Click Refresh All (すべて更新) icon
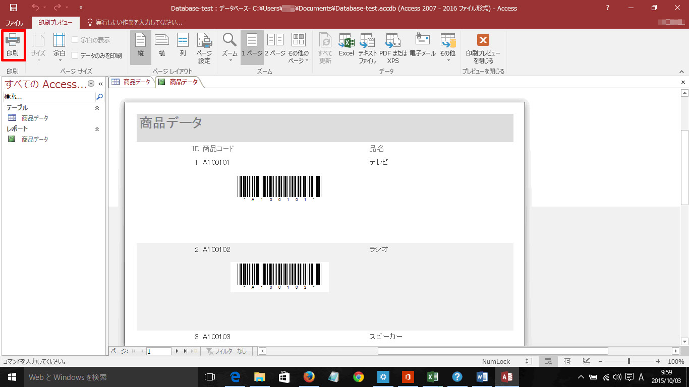 [325, 48]
